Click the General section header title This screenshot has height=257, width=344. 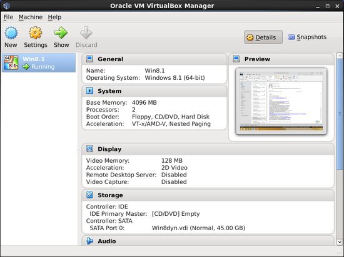(x=110, y=59)
